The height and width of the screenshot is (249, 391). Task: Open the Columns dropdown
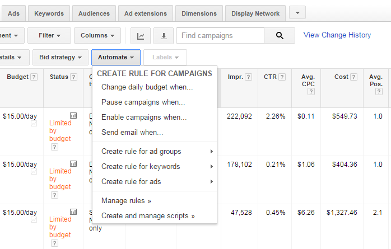point(97,36)
